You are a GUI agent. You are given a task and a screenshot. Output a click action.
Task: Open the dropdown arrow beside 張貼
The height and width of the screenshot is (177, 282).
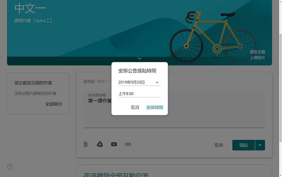[260, 145]
